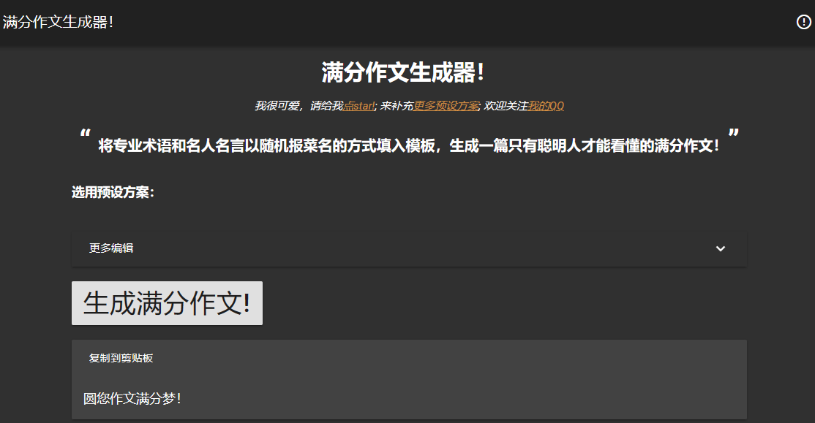Visit the 我的QQ link
This screenshot has height=423, width=815.
coord(546,106)
